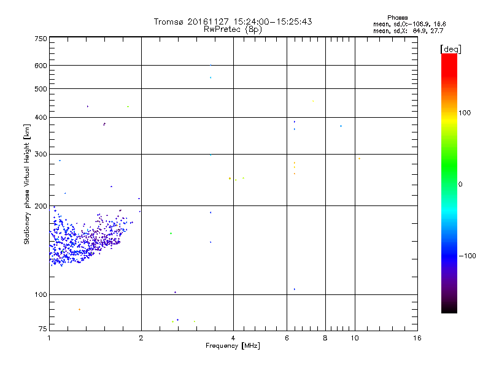Click the y-axis title 'Stationary phase Virtual Height [km]'
The image size is (491, 368).
coord(26,184)
